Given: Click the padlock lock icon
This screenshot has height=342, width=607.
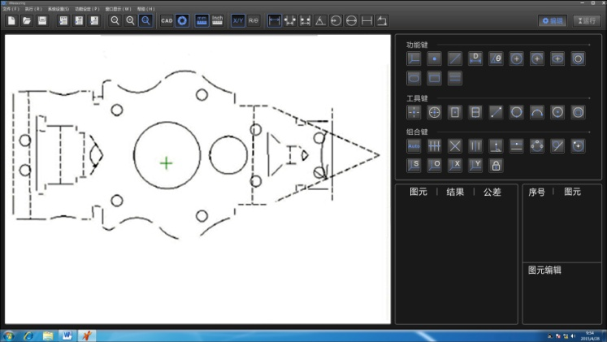Looking at the screenshot, I should coord(496,165).
